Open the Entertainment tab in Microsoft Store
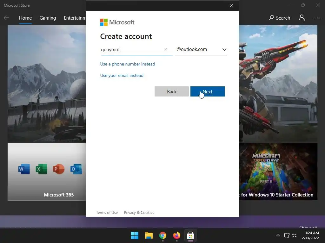Image resolution: width=325 pixels, height=243 pixels. tap(75, 18)
